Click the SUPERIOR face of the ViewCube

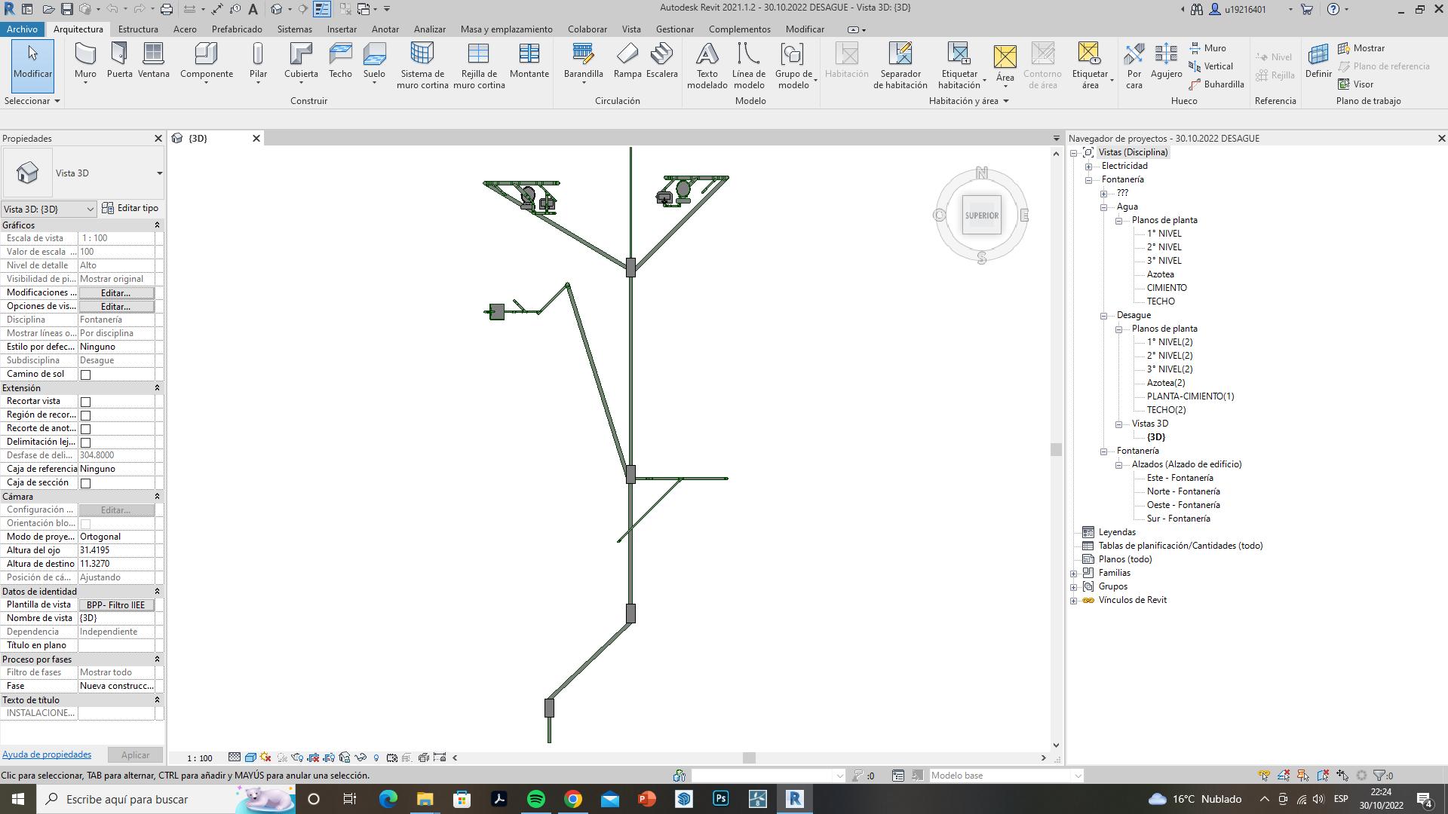981,216
